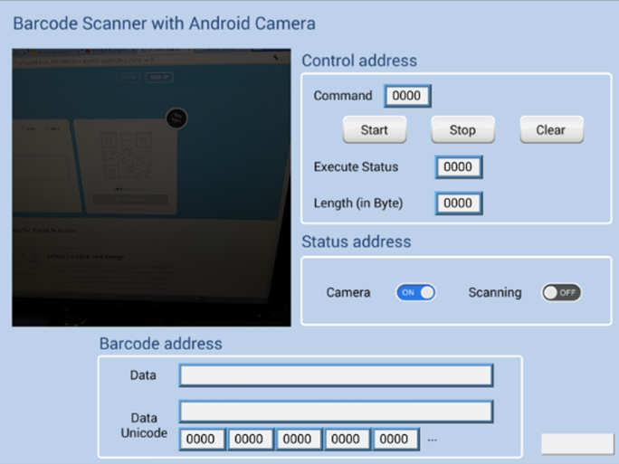
Task: Click the Control address heading
Action: [x=359, y=61]
